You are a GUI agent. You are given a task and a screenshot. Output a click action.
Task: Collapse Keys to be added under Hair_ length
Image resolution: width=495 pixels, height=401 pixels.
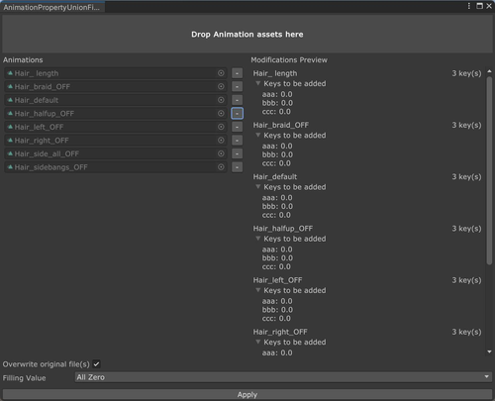click(258, 83)
